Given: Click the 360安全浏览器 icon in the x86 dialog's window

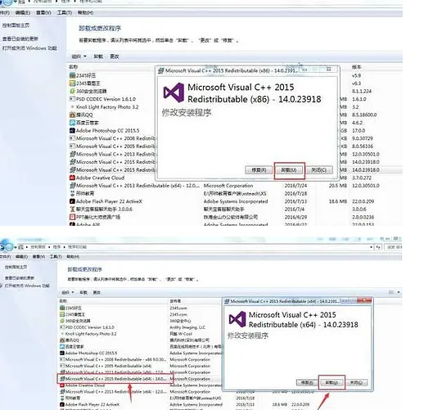Looking at the screenshot, I should pyautogui.click(x=72, y=91).
